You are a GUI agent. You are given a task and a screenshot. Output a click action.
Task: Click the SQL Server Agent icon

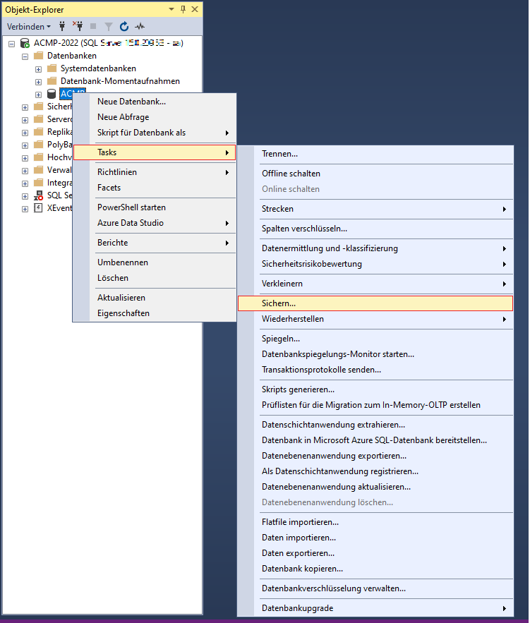pyautogui.click(x=38, y=195)
